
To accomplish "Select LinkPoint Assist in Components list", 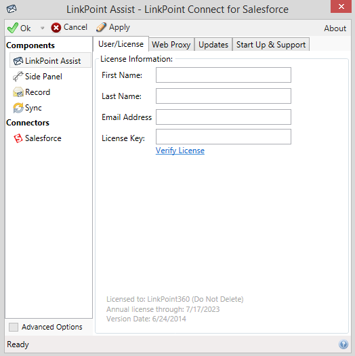I will click(50, 60).
